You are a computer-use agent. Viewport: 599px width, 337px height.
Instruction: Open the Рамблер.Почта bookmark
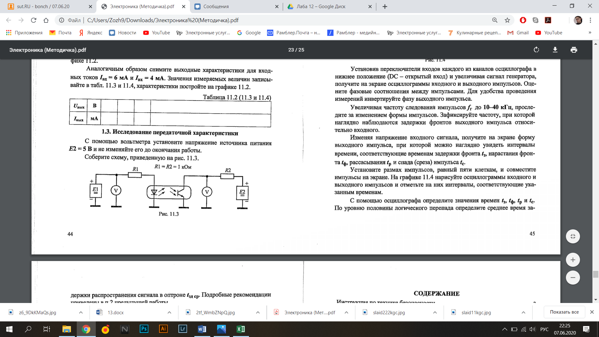click(294, 33)
